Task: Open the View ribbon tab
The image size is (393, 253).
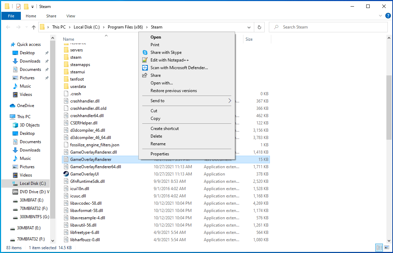Action: point(71,16)
